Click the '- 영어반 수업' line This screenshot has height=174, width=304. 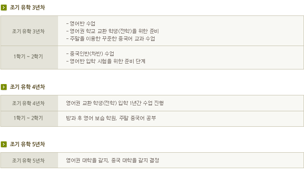(x=81, y=23)
